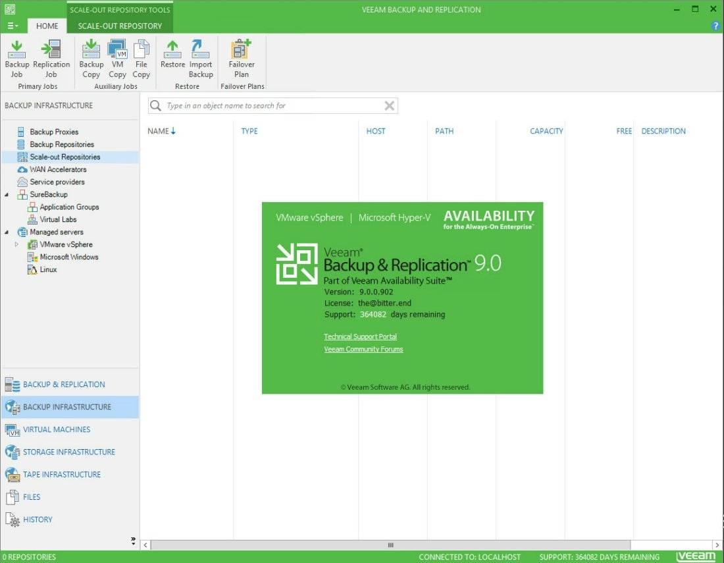Expand the VMware vSphere branch
The image size is (724, 563).
16,244
